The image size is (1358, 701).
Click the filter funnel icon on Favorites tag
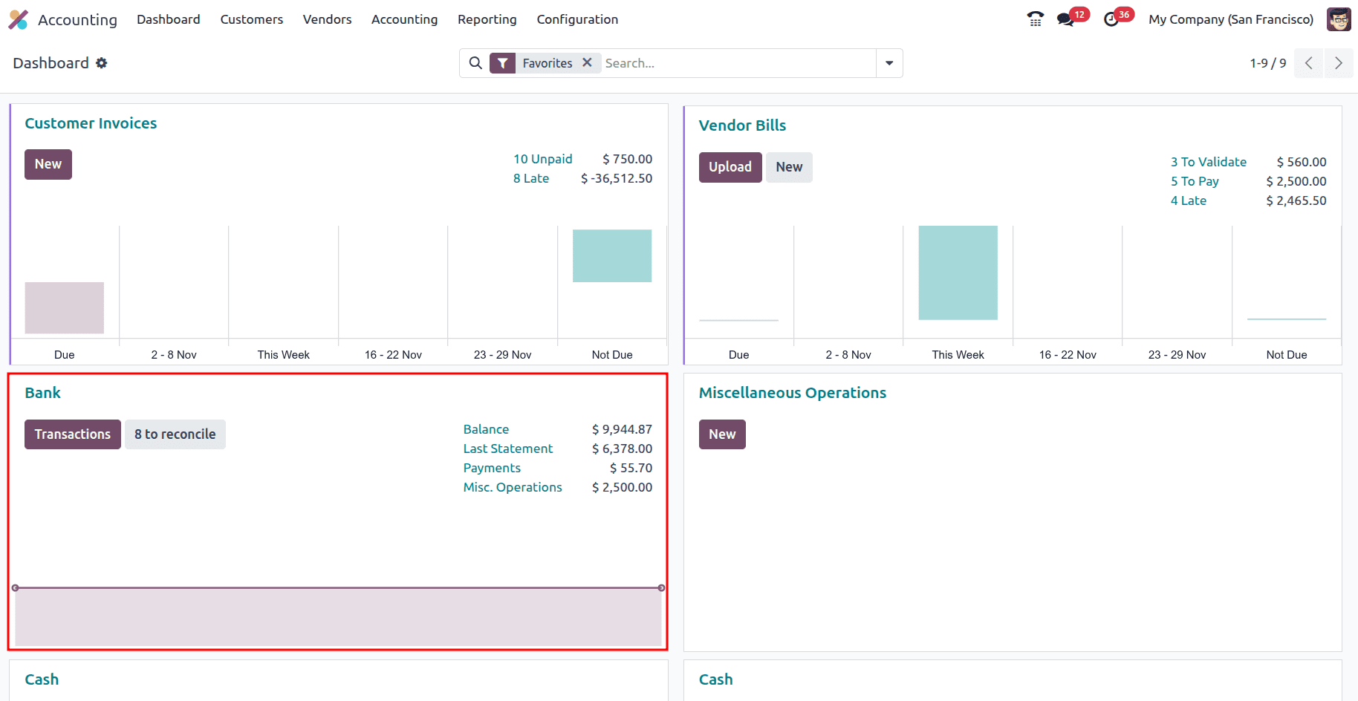[503, 63]
